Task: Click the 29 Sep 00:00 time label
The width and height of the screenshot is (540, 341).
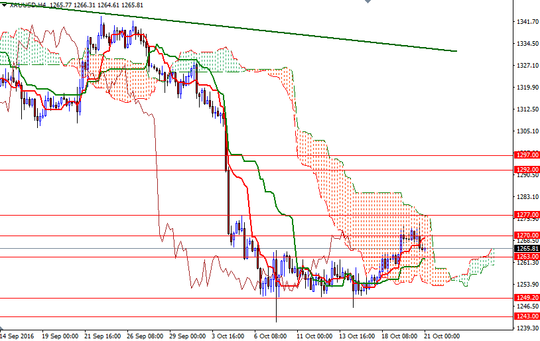Action: pyautogui.click(x=187, y=336)
